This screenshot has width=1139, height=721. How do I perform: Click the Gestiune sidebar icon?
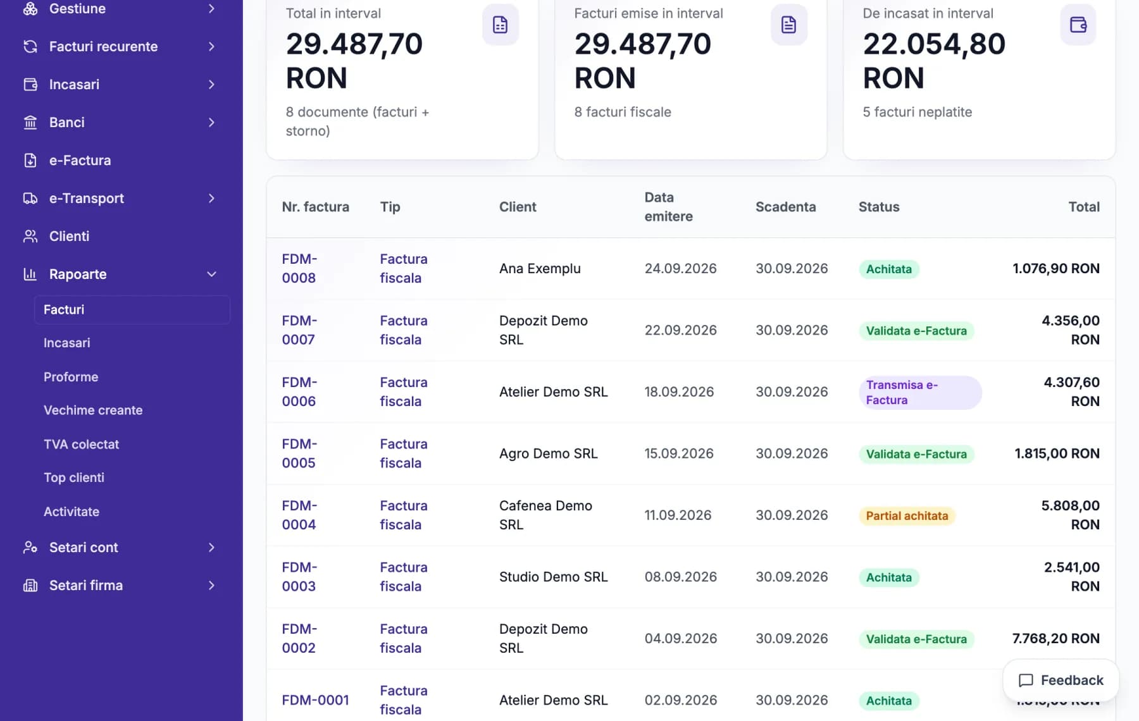(30, 9)
